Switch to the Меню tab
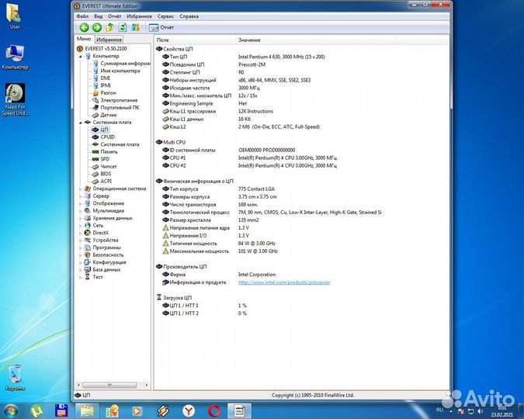Screen dimensions: 524x419 (x=84, y=39)
